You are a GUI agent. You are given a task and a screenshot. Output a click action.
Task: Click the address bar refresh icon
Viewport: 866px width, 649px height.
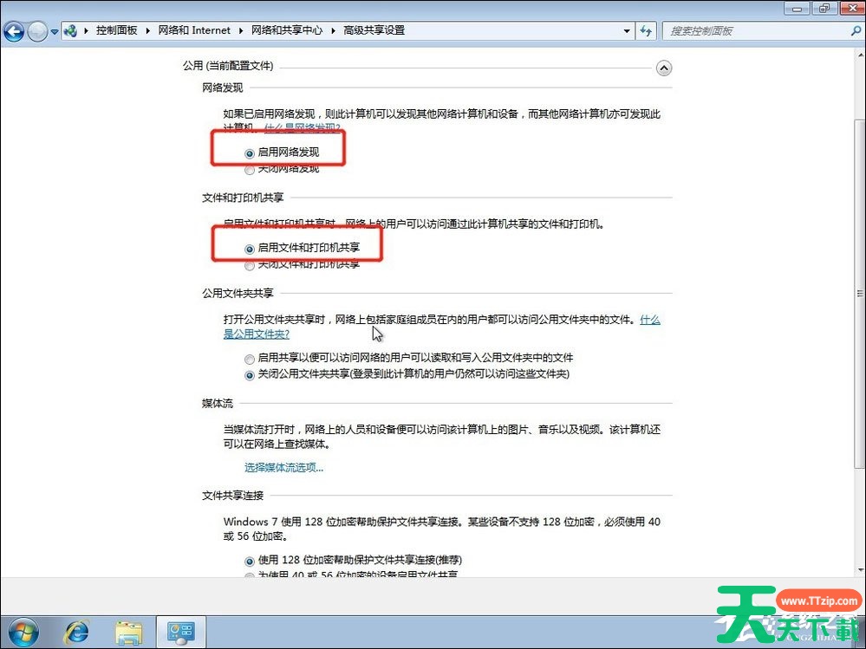646,30
